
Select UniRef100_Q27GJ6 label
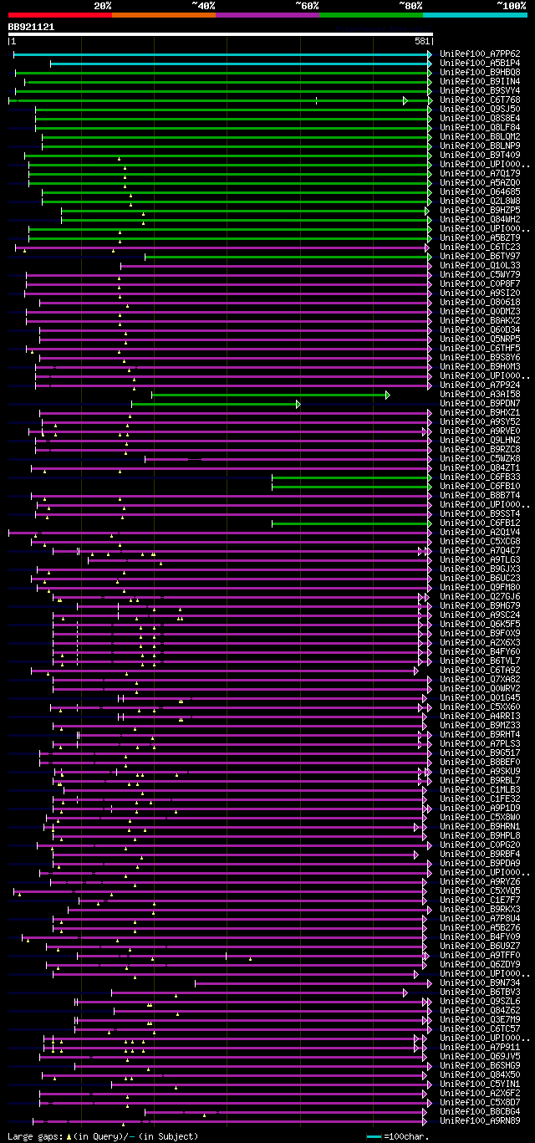point(479,597)
